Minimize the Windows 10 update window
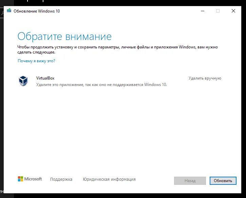246x198 pixels. [203, 11]
